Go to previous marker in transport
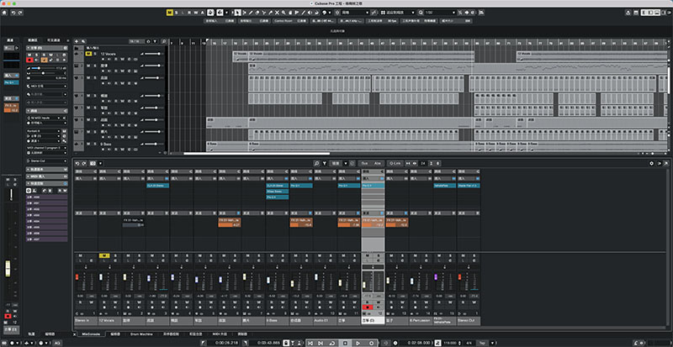 (x=310, y=343)
